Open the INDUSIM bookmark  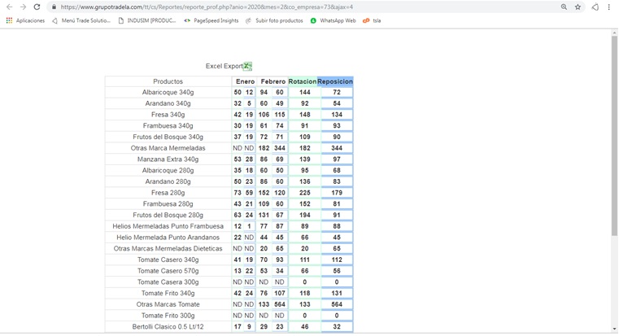tap(146, 20)
